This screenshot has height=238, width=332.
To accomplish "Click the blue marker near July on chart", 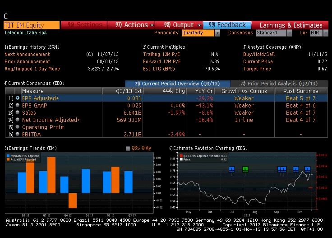I will coord(232,169).
